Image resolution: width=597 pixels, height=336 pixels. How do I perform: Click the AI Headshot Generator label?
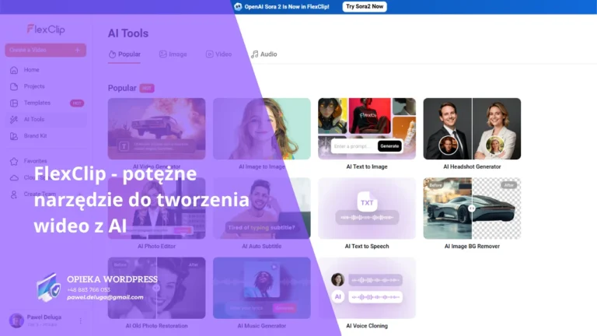pyautogui.click(x=472, y=167)
